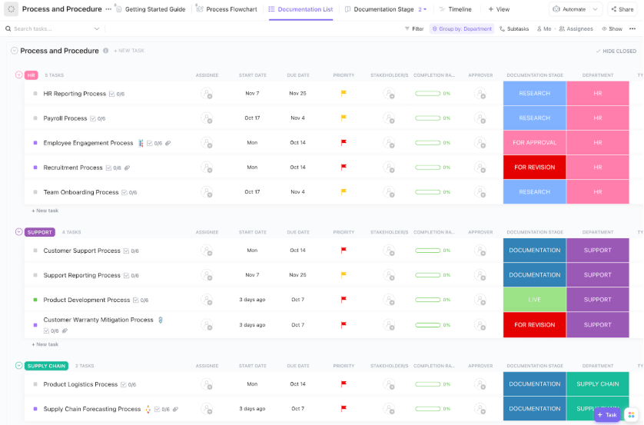Viewport: 644px width, 425px height.
Task: Open the ellipsis menu next to the Process and Procedure title
Action: coord(108,9)
